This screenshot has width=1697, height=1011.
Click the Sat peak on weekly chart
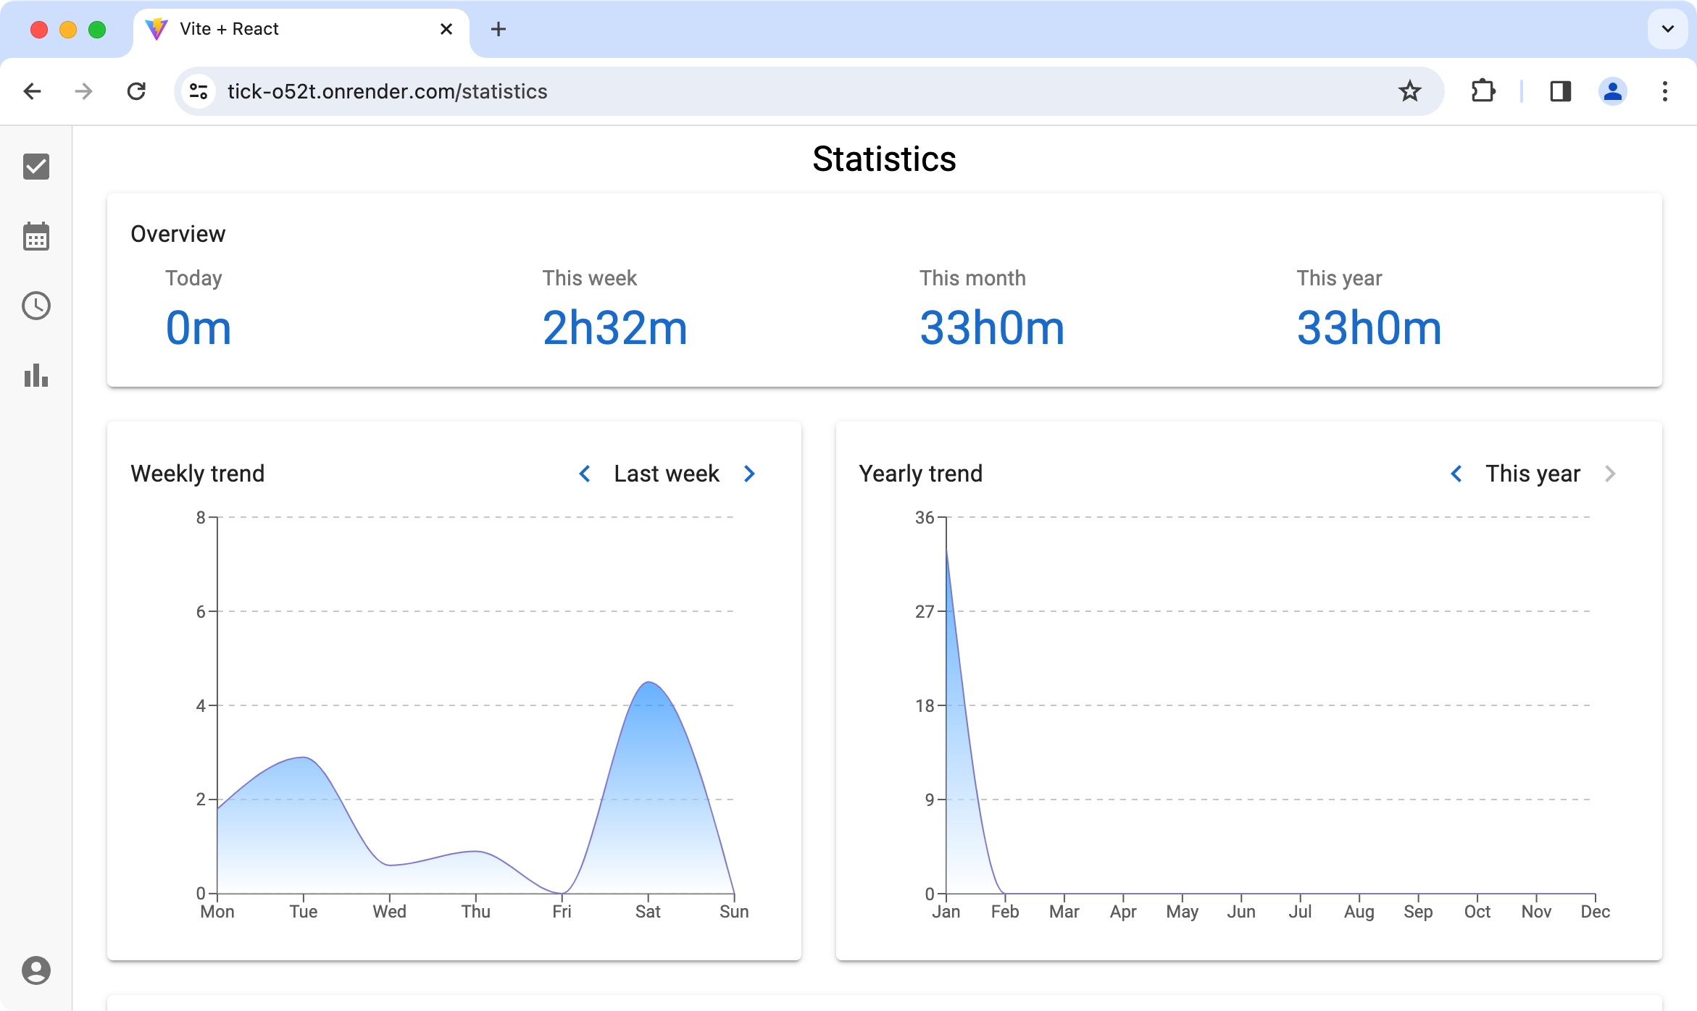[649, 683]
